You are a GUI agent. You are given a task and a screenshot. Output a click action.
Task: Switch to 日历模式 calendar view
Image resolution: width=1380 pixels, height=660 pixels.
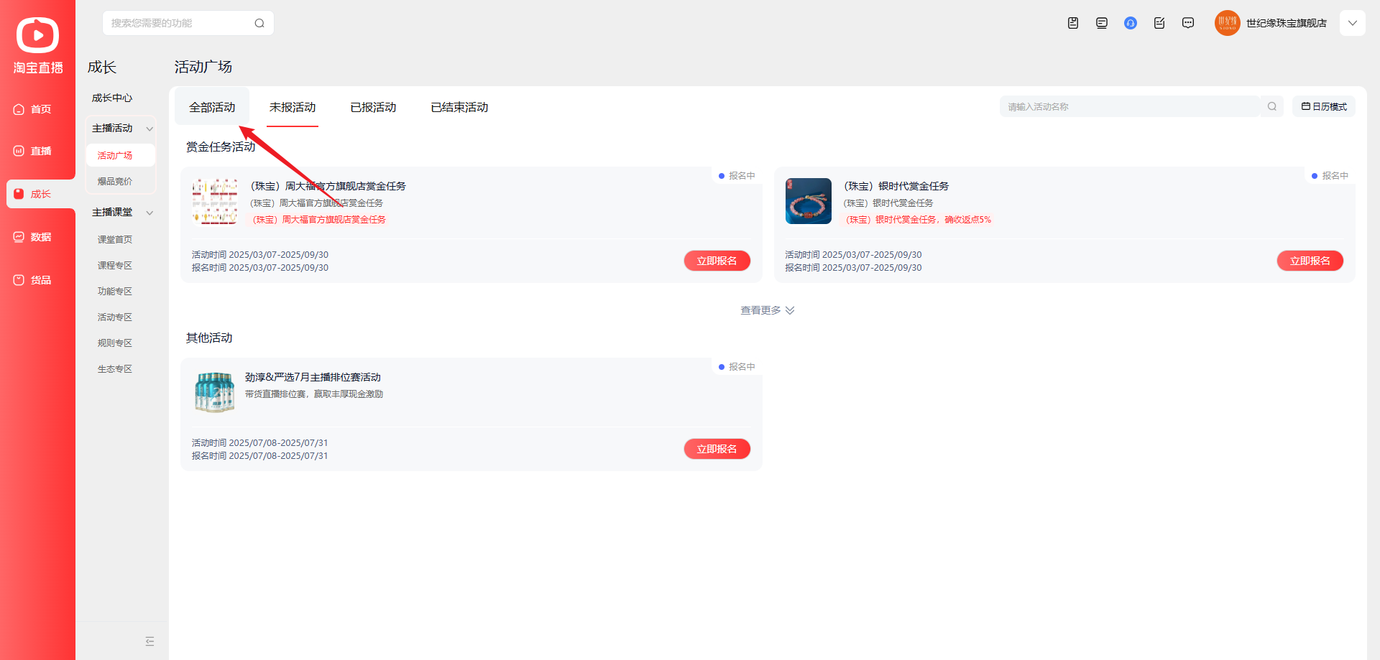tap(1323, 106)
